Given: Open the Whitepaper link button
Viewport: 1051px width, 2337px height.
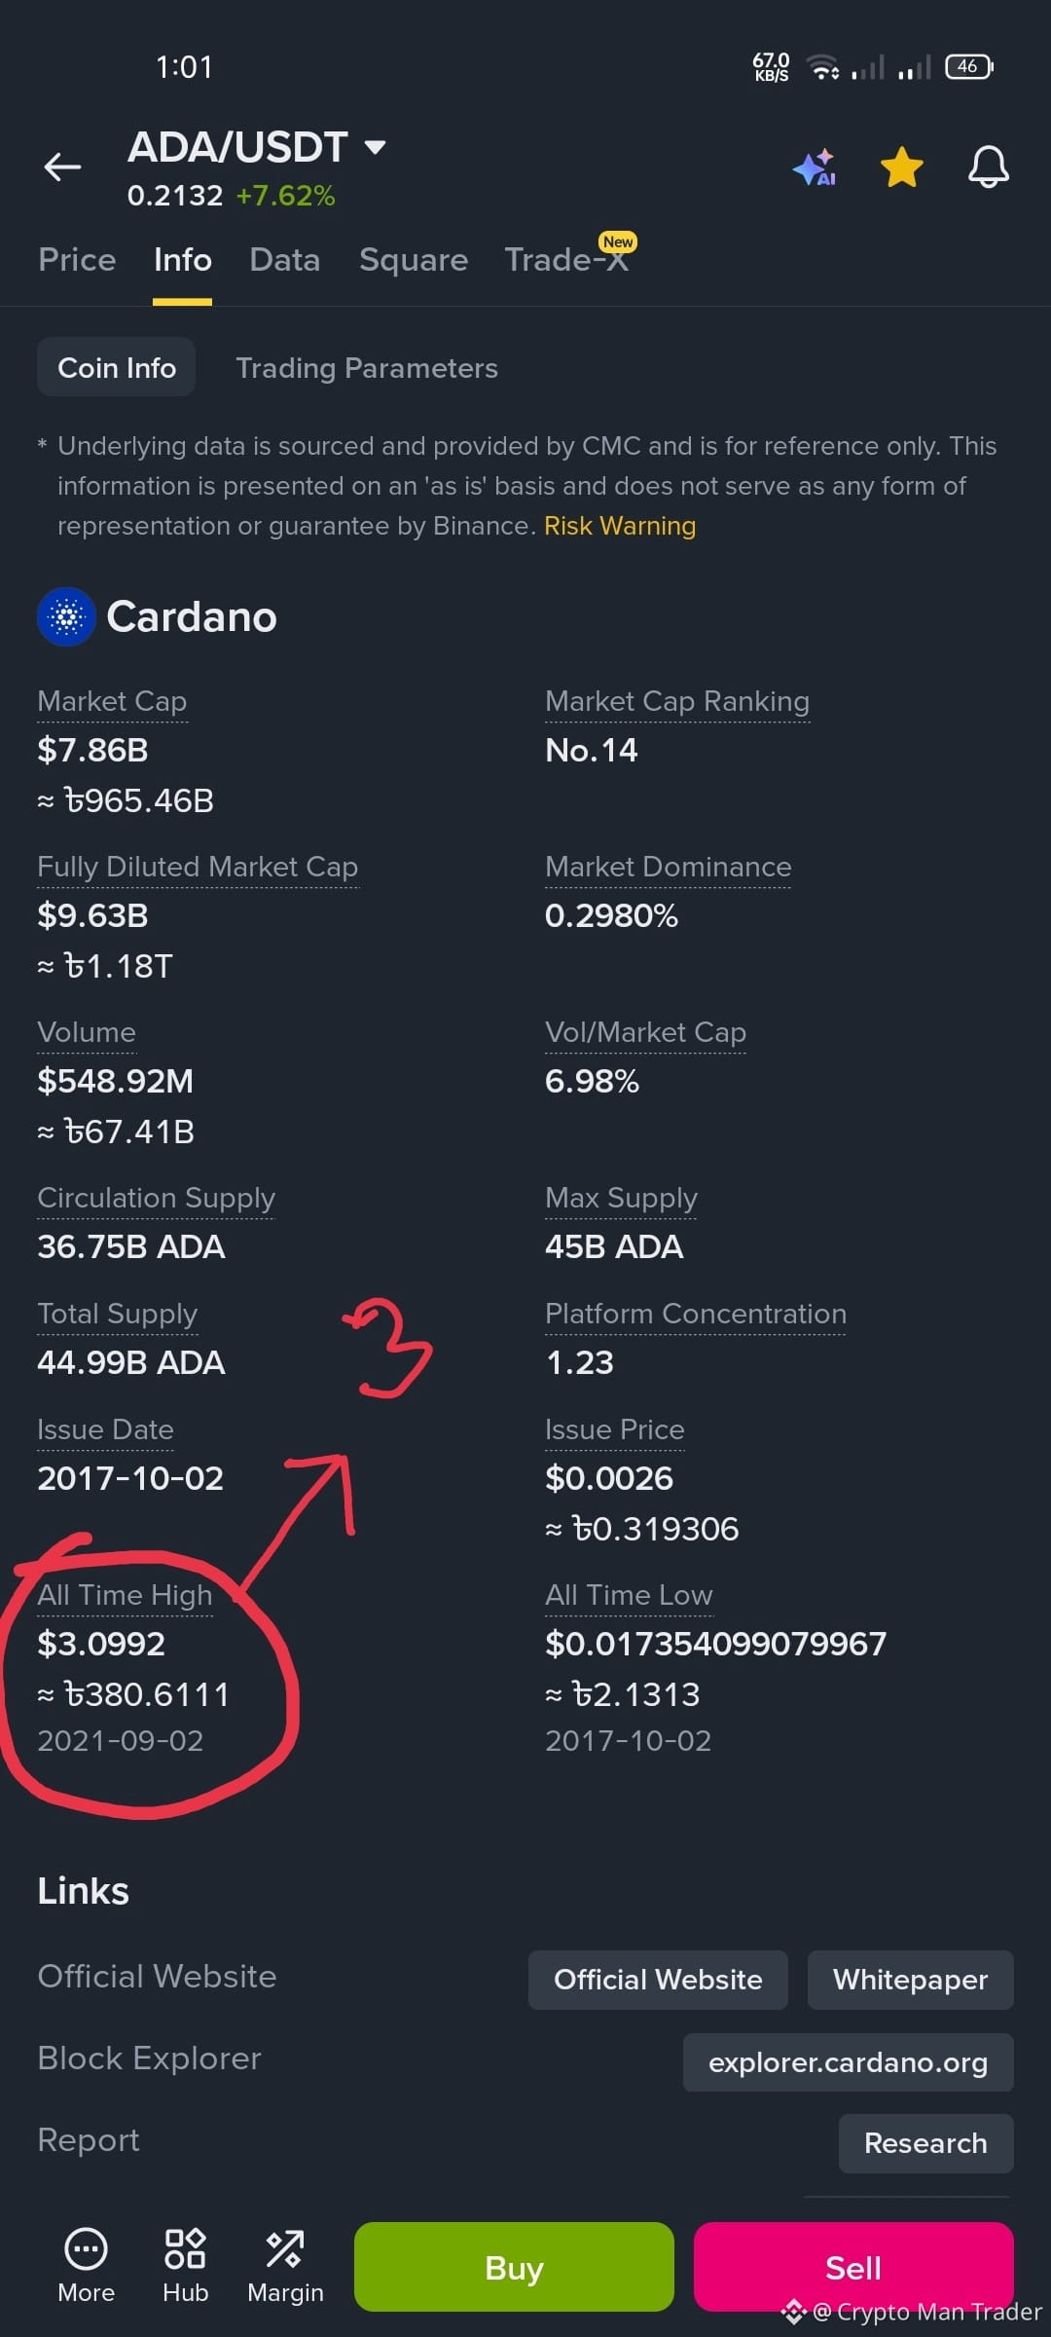Looking at the screenshot, I should [911, 1980].
